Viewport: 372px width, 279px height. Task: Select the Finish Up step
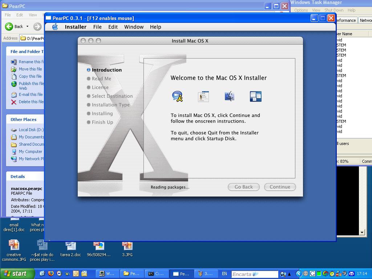pyautogui.click(x=100, y=122)
